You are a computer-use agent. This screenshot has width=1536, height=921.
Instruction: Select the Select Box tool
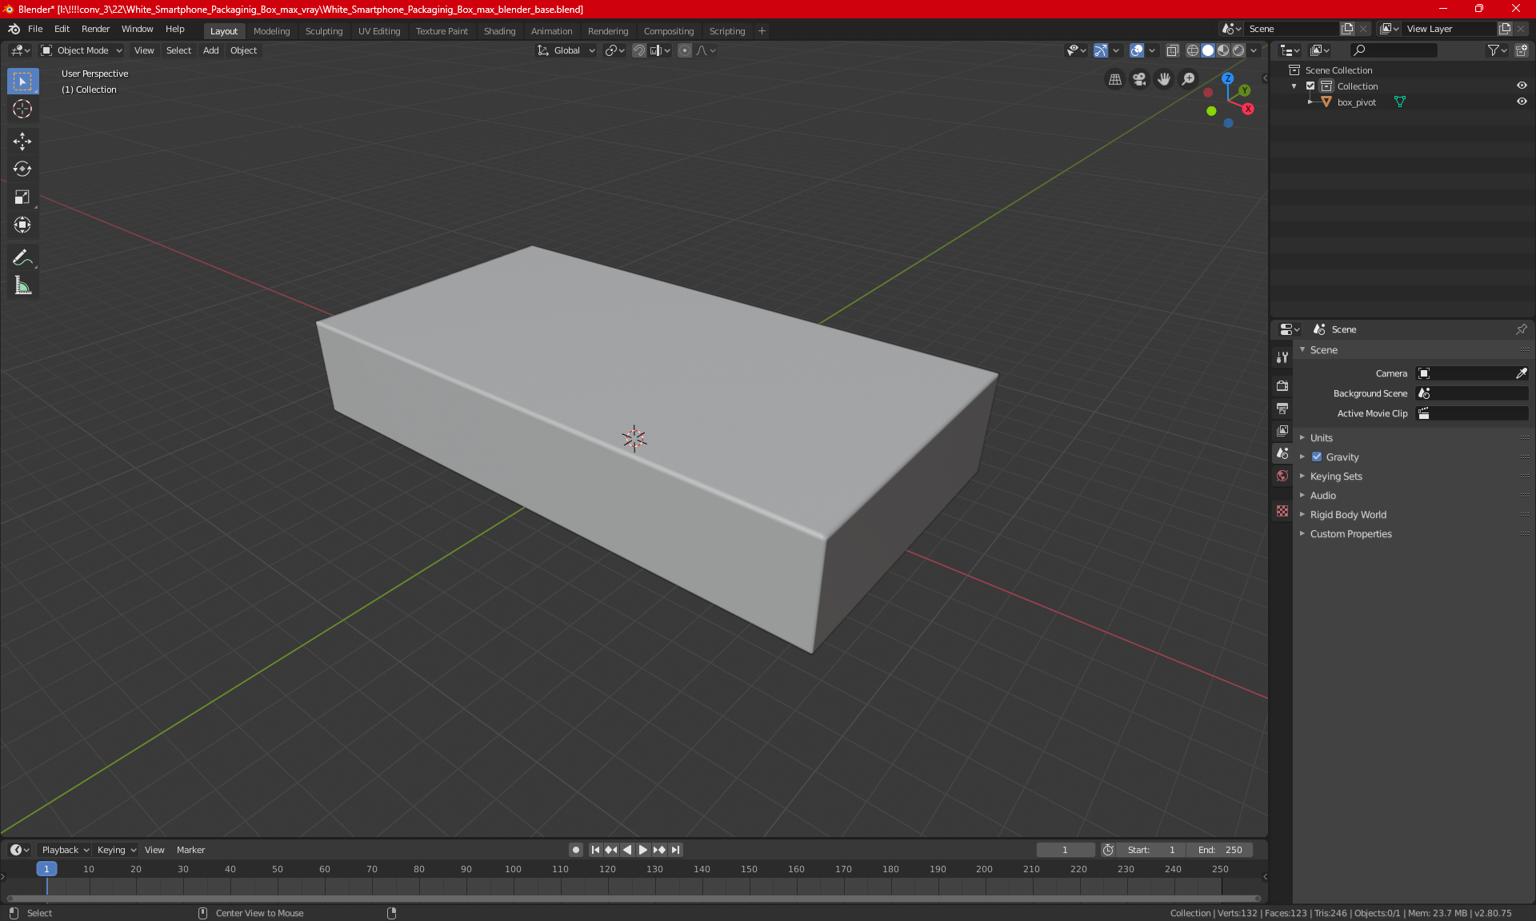pyautogui.click(x=22, y=82)
